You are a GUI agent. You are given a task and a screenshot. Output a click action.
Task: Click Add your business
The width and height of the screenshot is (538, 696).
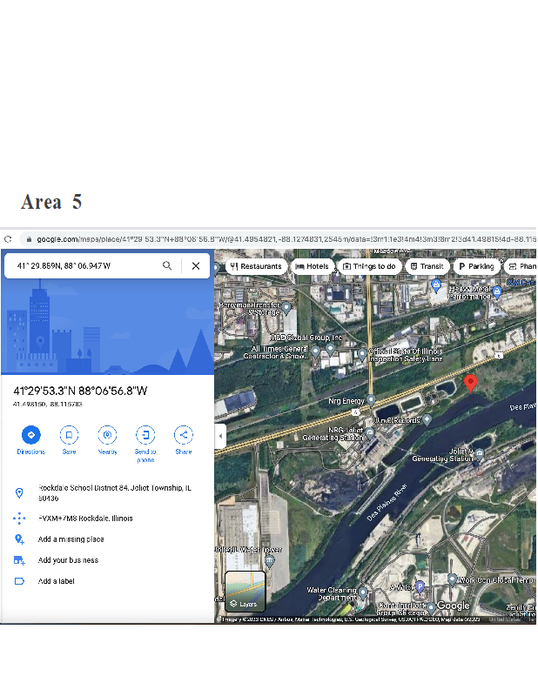pyautogui.click(x=68, y=560)
